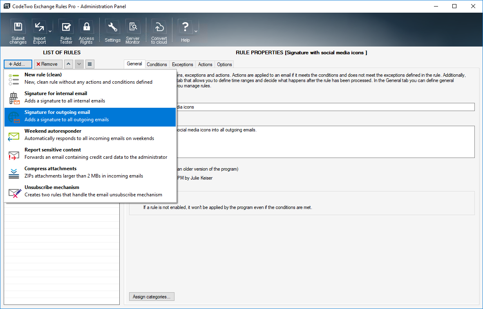483x309 pixels.
Task: Launch the Rules Tester
Action: 66,32
